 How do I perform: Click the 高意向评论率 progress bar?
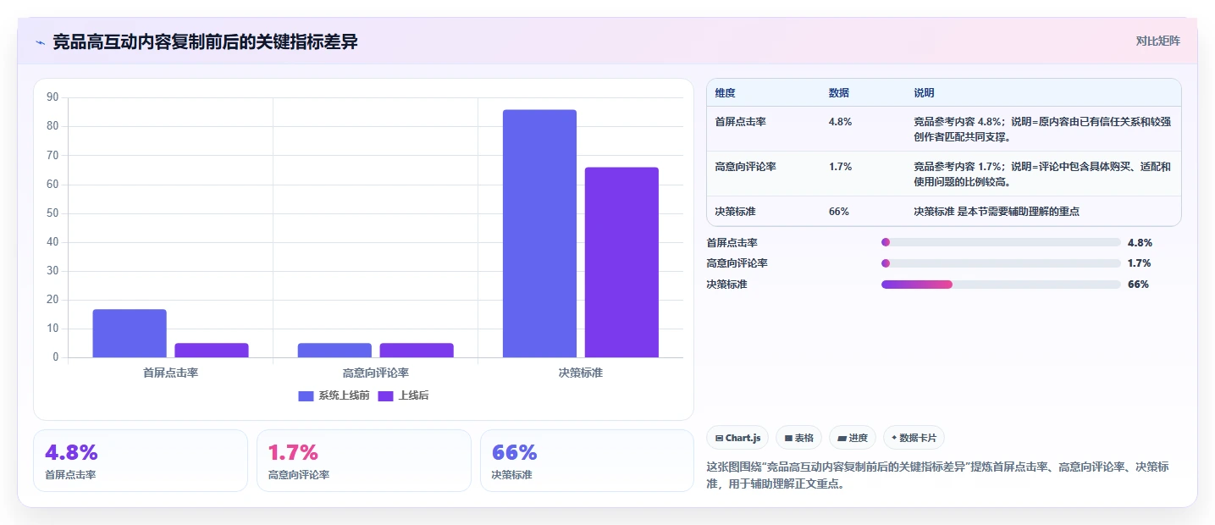pyautogui.click(x=1001, y=263)
